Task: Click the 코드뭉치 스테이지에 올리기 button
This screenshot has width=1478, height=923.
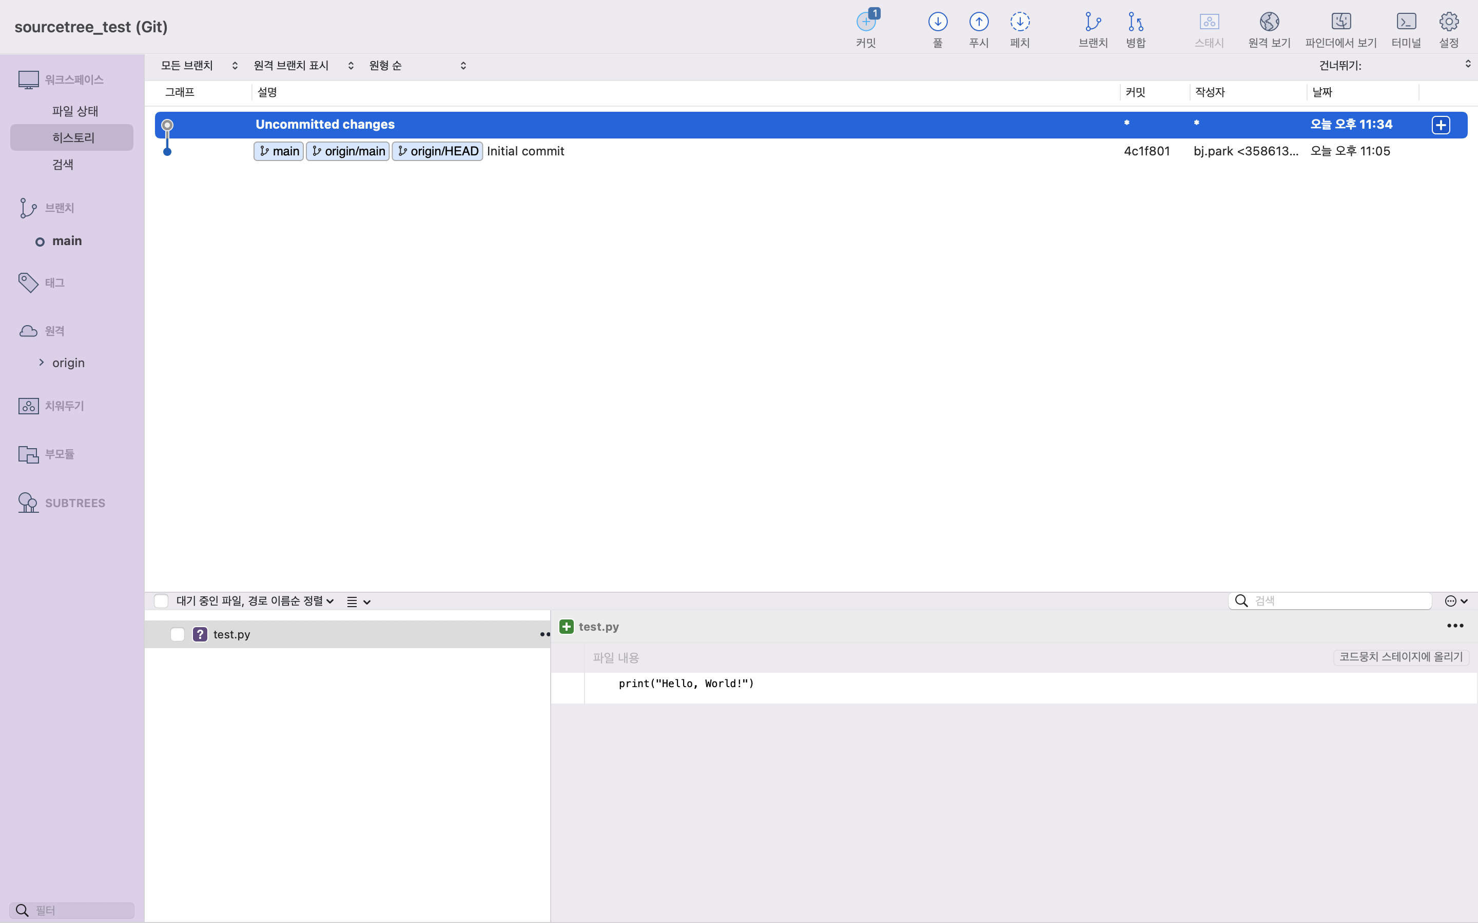Action: [1401, 657]
